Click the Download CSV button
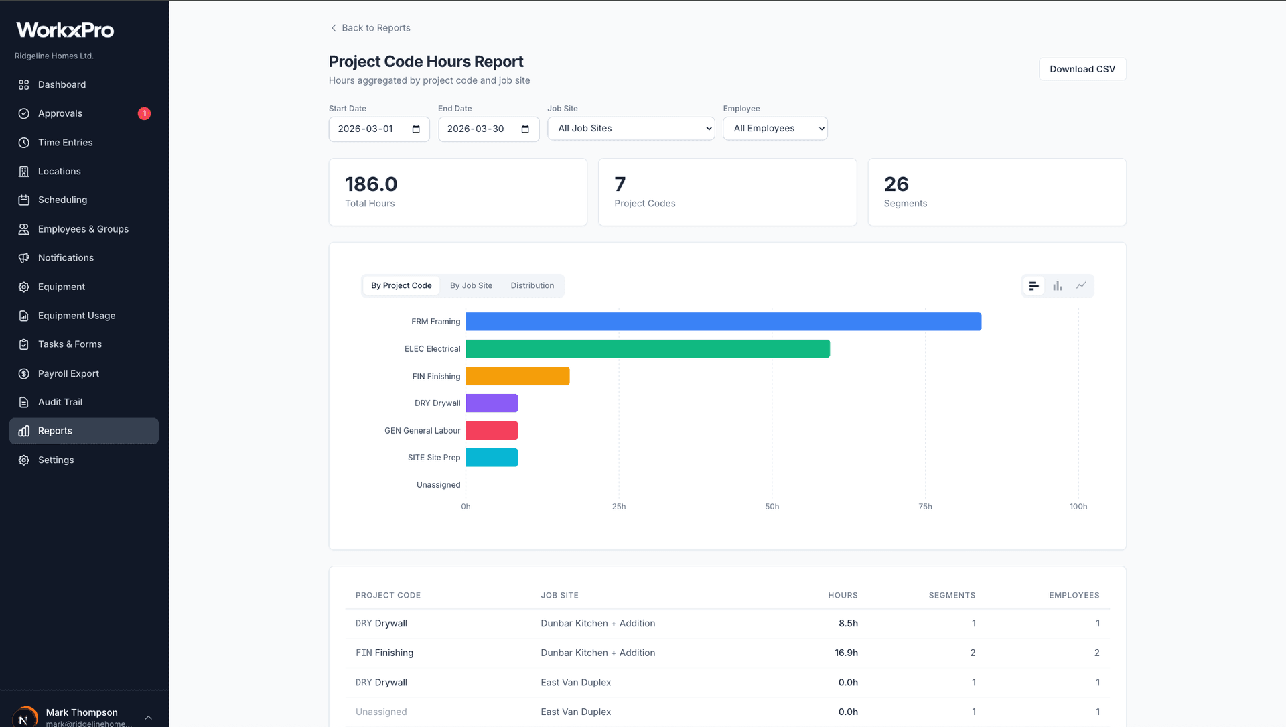The image size is (1286, 727). [x=1082, y=69]
